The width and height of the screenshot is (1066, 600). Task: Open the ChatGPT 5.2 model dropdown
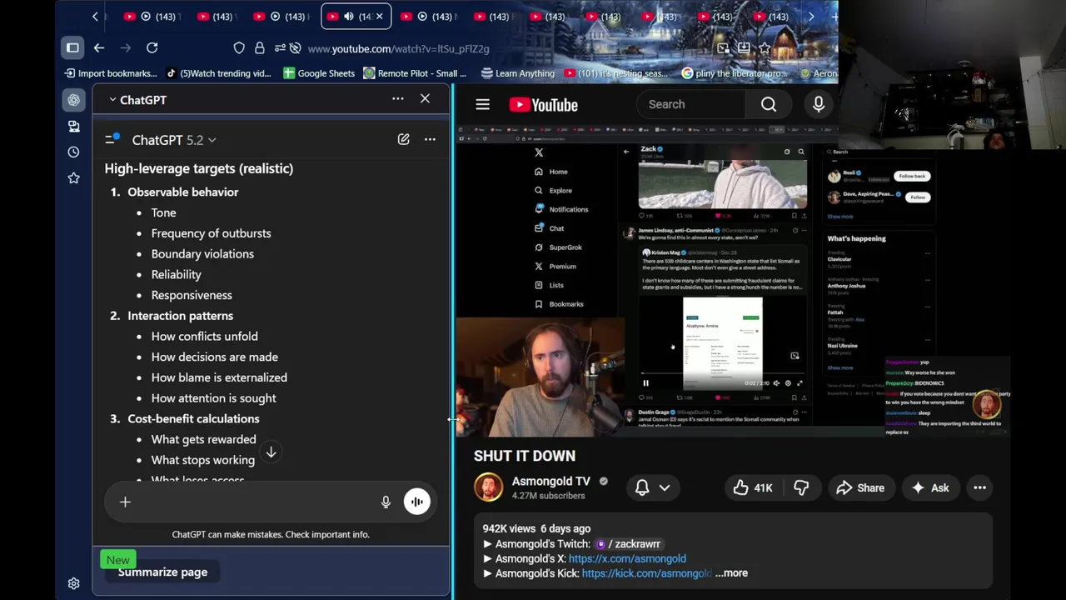pos(173,140)
